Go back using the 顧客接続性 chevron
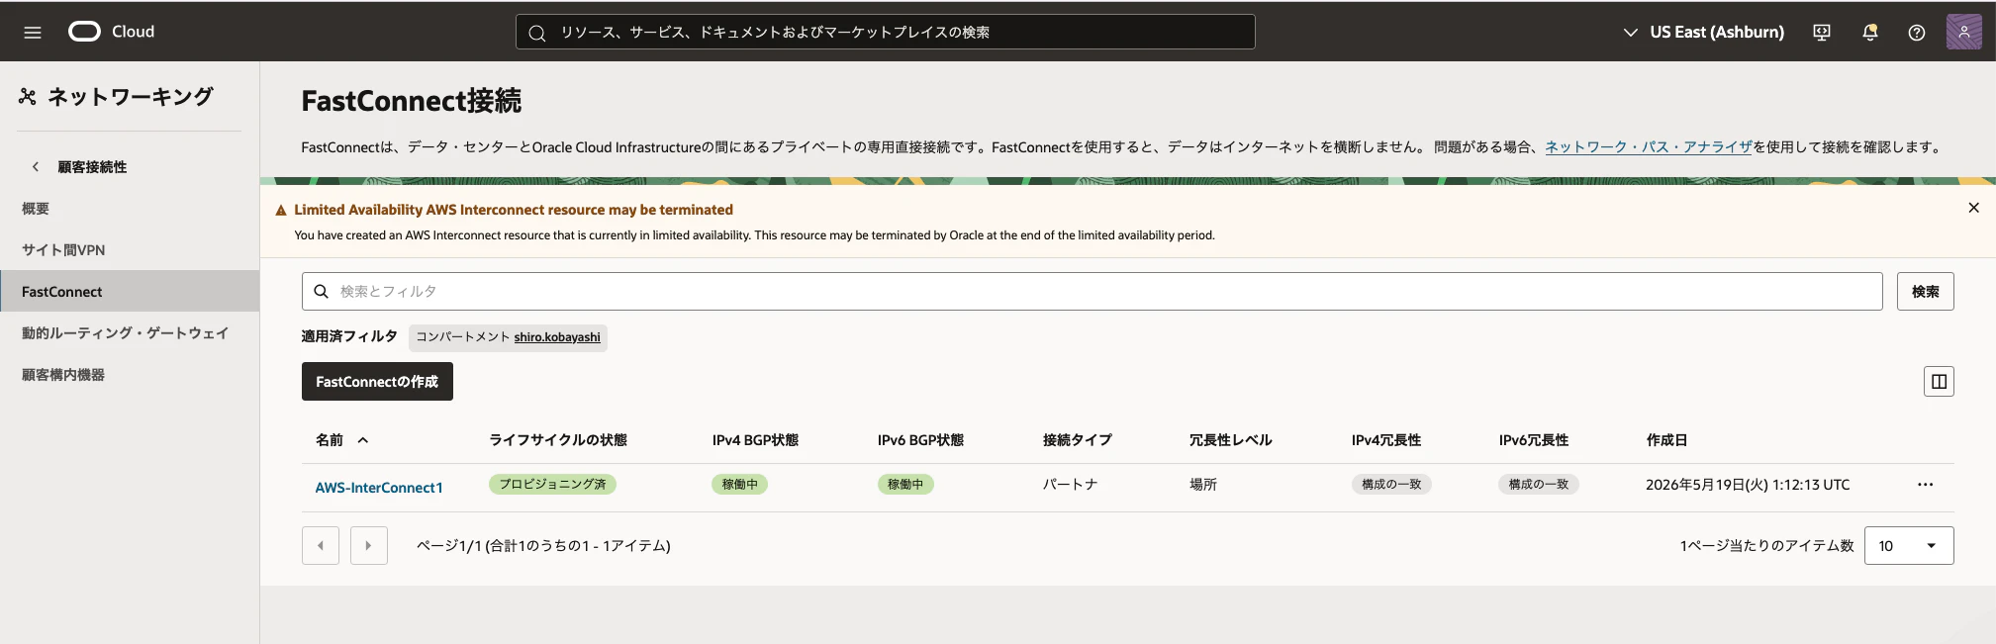The height and width of the screenshot is (644, 1996). pyautogui.click(x=36, y=167)
